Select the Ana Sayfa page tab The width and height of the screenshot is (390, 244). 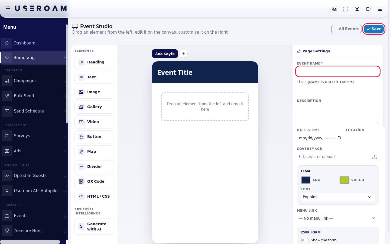point(165,54)
